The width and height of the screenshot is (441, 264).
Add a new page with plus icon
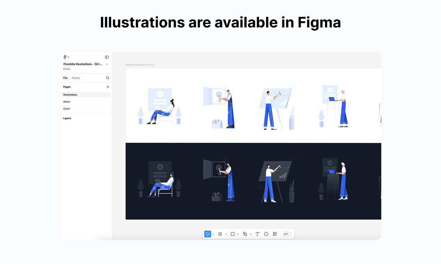tap(108, 87)
